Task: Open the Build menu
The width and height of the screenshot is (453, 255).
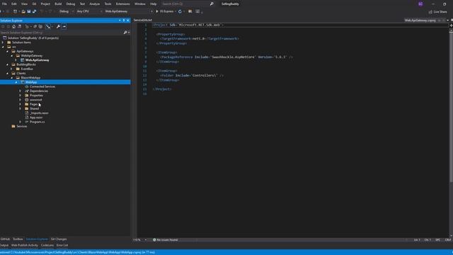Action: coord(58,4)
